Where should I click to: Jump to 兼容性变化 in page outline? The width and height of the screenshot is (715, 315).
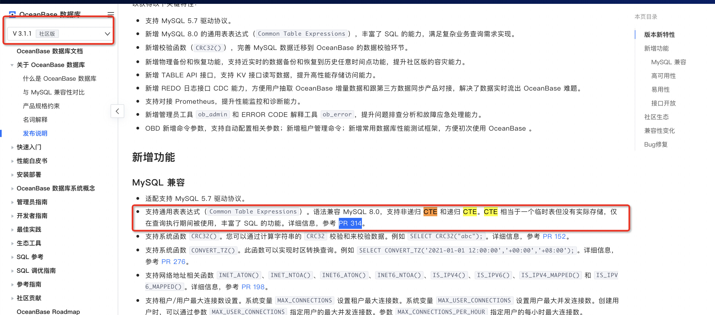pyautogui.click(x=659, y=131)
